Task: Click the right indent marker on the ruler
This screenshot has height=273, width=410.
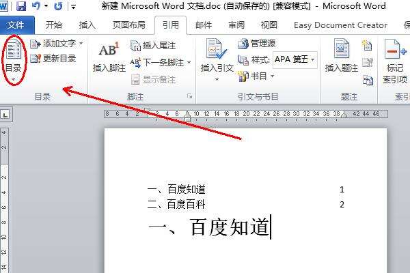Action: [x=344, y=115]
